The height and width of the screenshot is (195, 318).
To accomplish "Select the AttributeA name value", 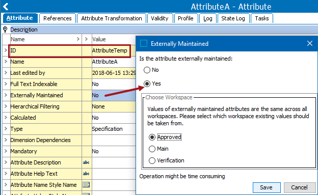I will pyautogui.click(x=104, y=62).
